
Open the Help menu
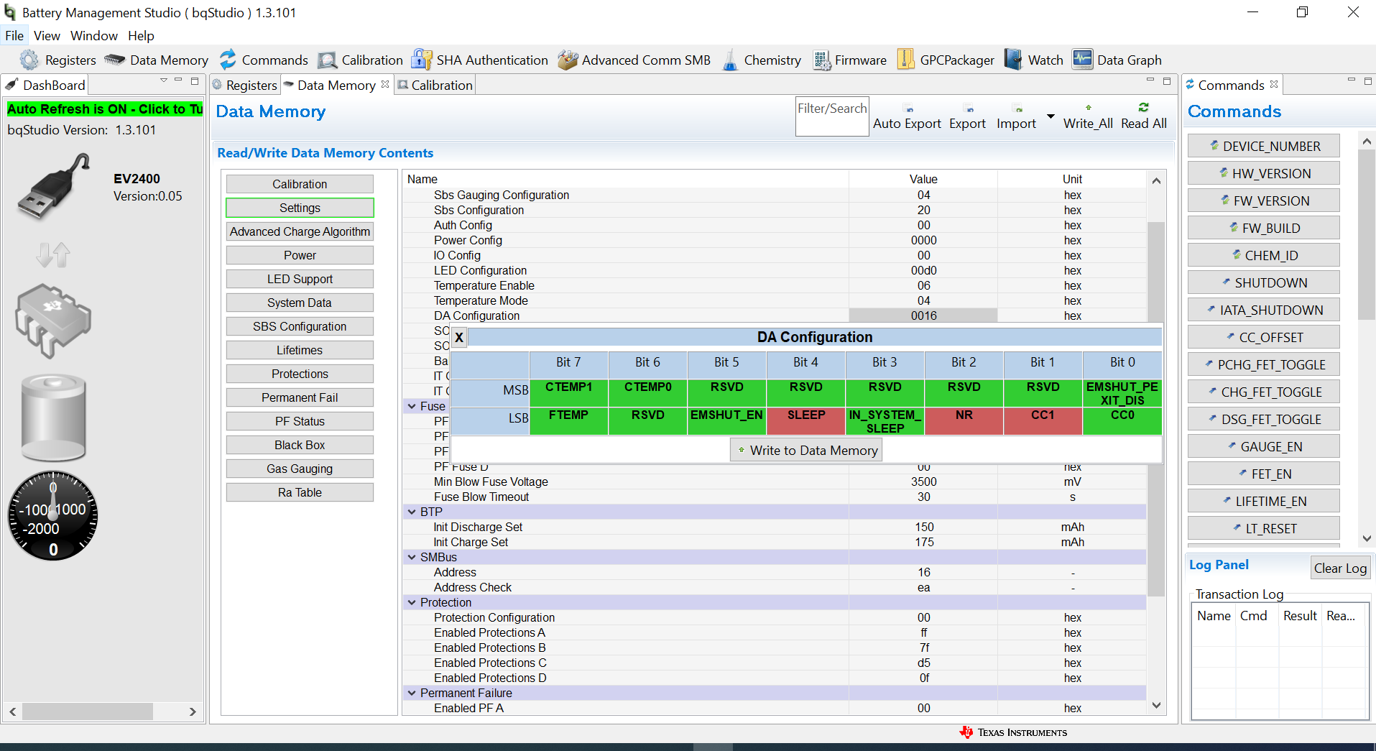[141, 36]
